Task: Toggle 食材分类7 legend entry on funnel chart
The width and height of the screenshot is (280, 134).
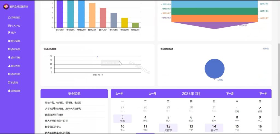Action: point(166,13)
